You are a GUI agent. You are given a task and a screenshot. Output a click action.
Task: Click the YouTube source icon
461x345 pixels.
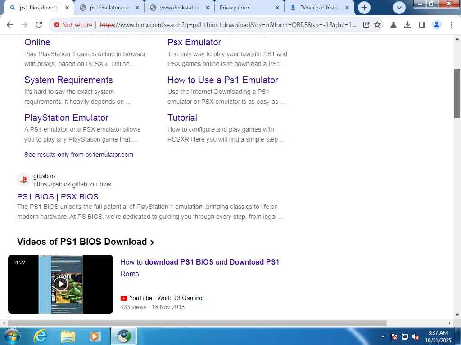[x=123, y=298]
